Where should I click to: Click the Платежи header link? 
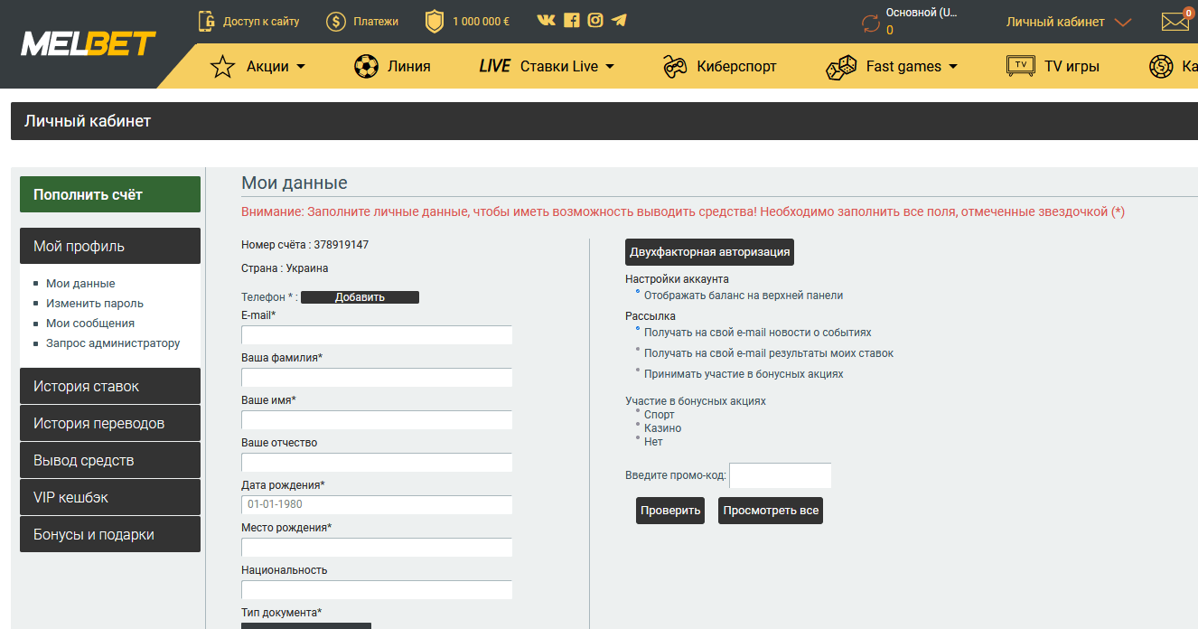point(376,21)
